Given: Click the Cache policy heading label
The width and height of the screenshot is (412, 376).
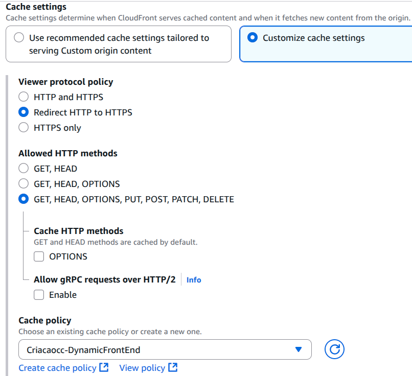Looking at the screenshot, I should coord(45,320).
